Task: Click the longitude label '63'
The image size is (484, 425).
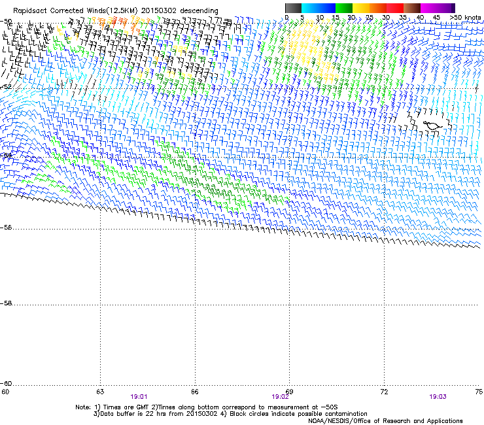Action: point(100,392)
